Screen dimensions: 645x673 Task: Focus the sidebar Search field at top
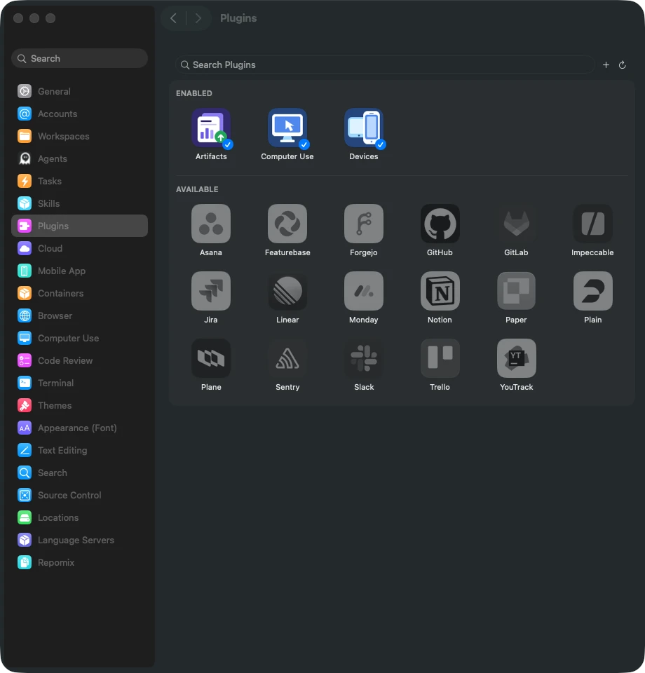79,58
